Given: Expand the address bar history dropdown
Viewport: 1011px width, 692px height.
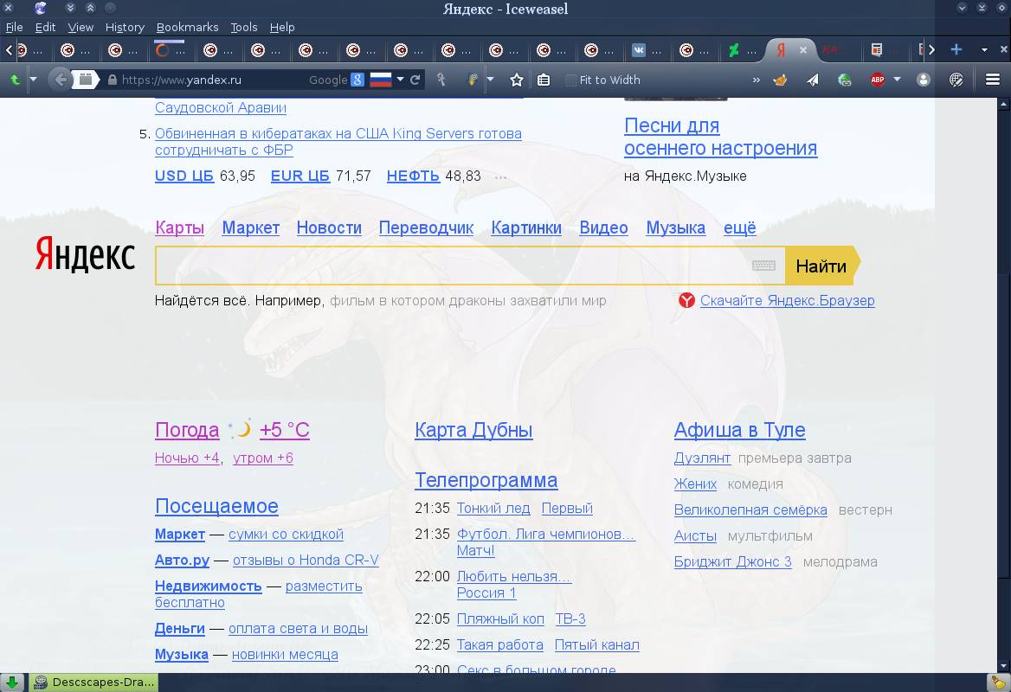Looking at the screenshot, I should pyautogui.click(x=401, y=80).
